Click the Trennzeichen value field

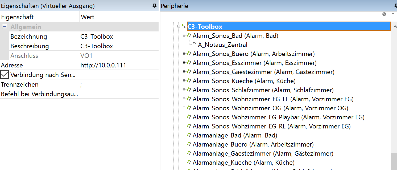pos(118,84)
